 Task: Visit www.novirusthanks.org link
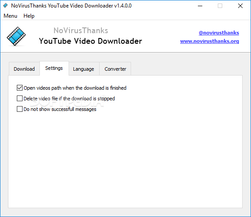click(x=209, y=41)
